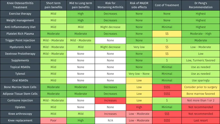Click the Consider prior to surgery cell
This screenshot has width=220, height=124.
point(201,87)
